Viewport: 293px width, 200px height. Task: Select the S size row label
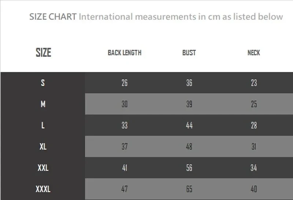43,83
